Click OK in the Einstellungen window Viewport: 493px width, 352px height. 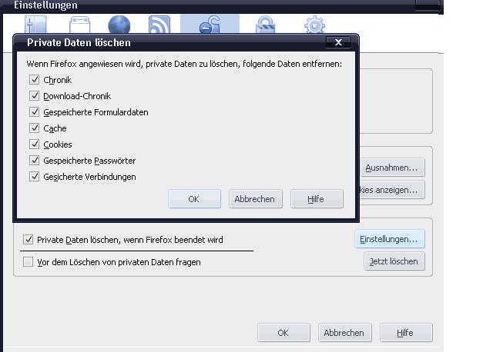point(283,333)
